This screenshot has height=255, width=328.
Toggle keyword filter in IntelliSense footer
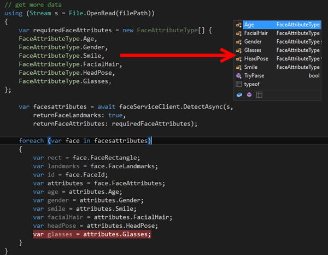259,95
